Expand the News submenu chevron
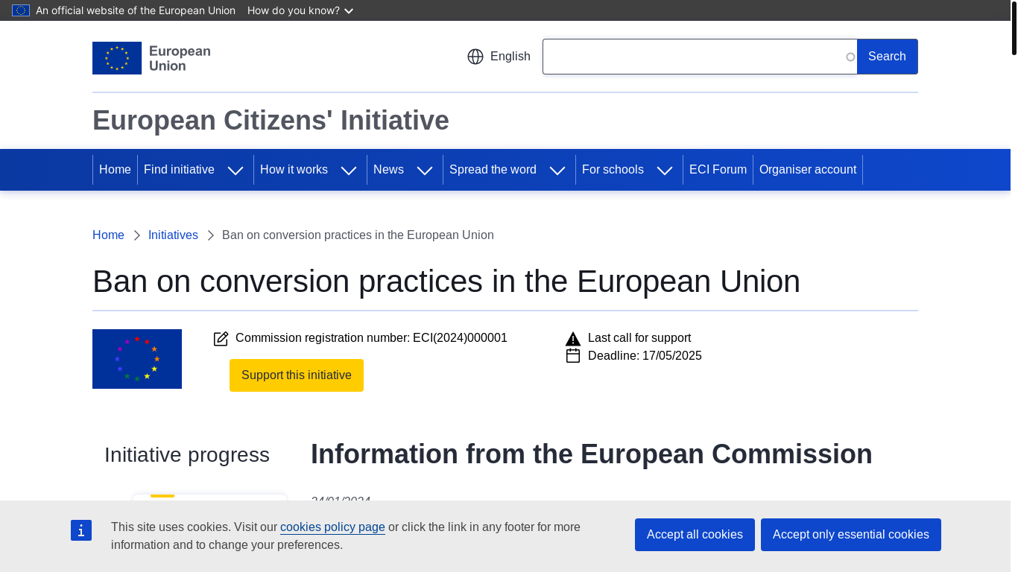1018x572 pixels. click(x=425, y=171)
